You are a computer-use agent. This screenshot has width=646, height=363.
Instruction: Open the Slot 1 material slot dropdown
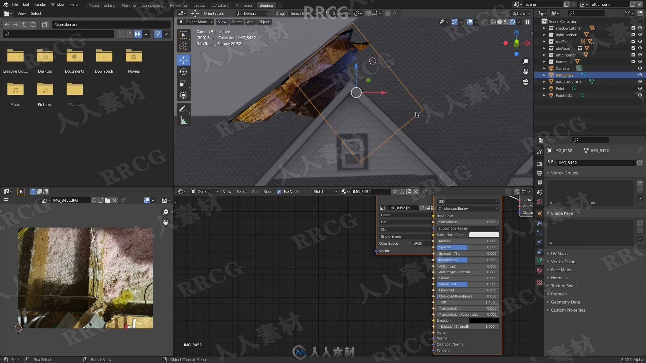pos(325,192)
